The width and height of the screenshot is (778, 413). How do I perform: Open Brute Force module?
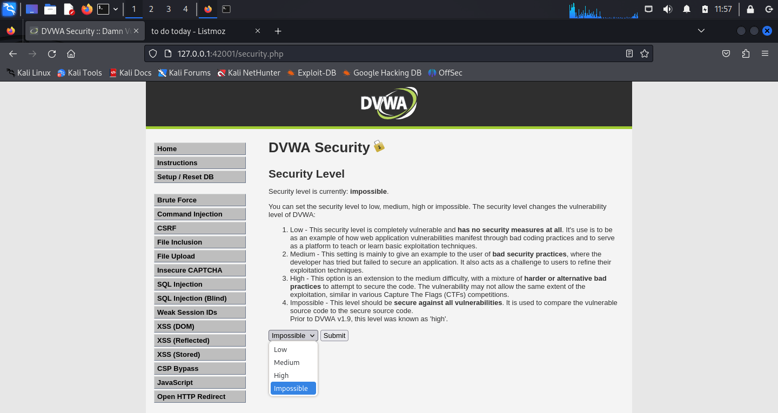point(200,200)
